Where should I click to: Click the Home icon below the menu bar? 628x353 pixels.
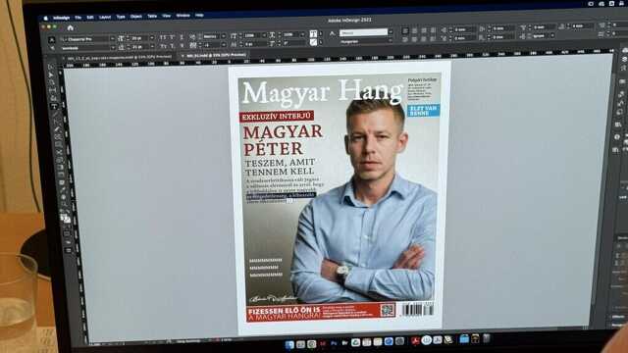point(71,27)
